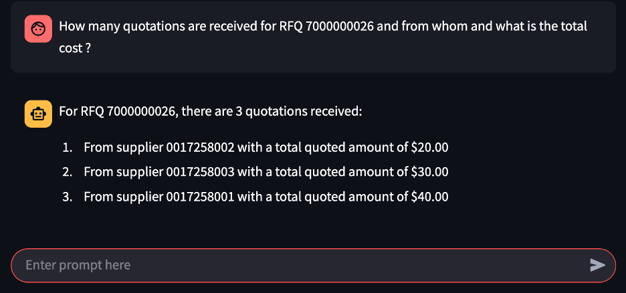This screenshot has height=293, width=626.
Task: Click the $40.00 quoted amount
Action: 429,197
